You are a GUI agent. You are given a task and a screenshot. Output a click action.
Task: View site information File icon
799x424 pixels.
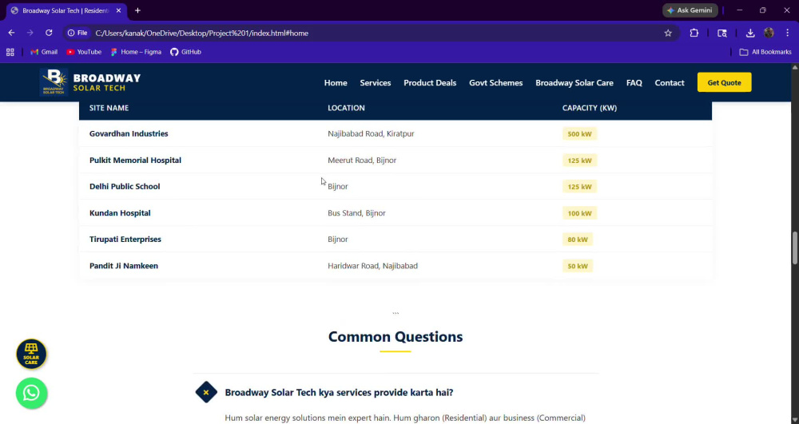(x=78, y=33)
